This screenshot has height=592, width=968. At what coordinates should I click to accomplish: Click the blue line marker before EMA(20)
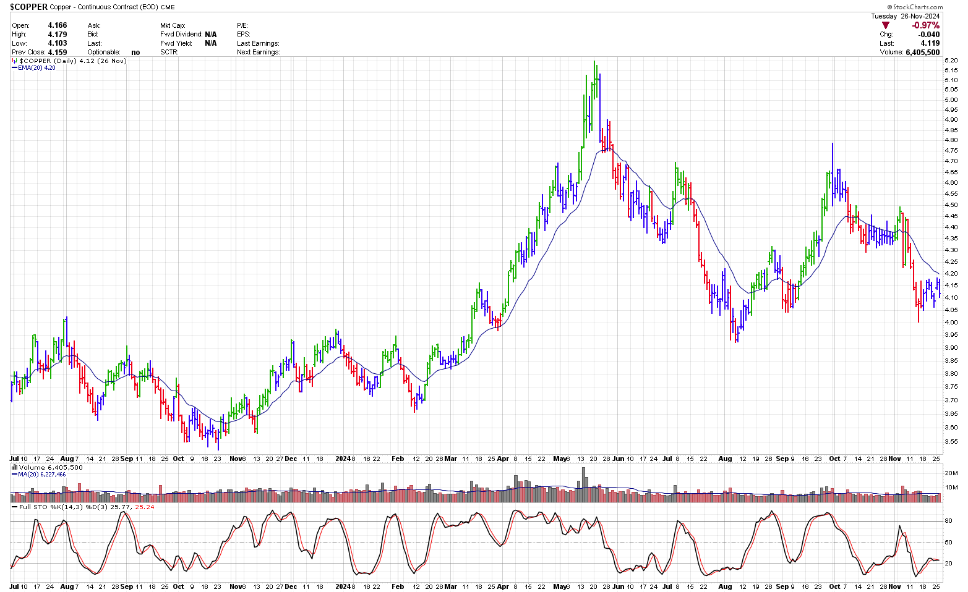tap(15, 68)
